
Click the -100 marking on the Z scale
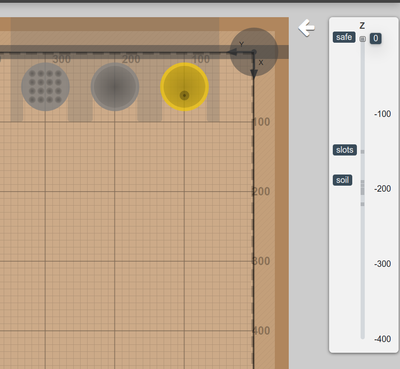pyautogui.click(x=382, y=114)
